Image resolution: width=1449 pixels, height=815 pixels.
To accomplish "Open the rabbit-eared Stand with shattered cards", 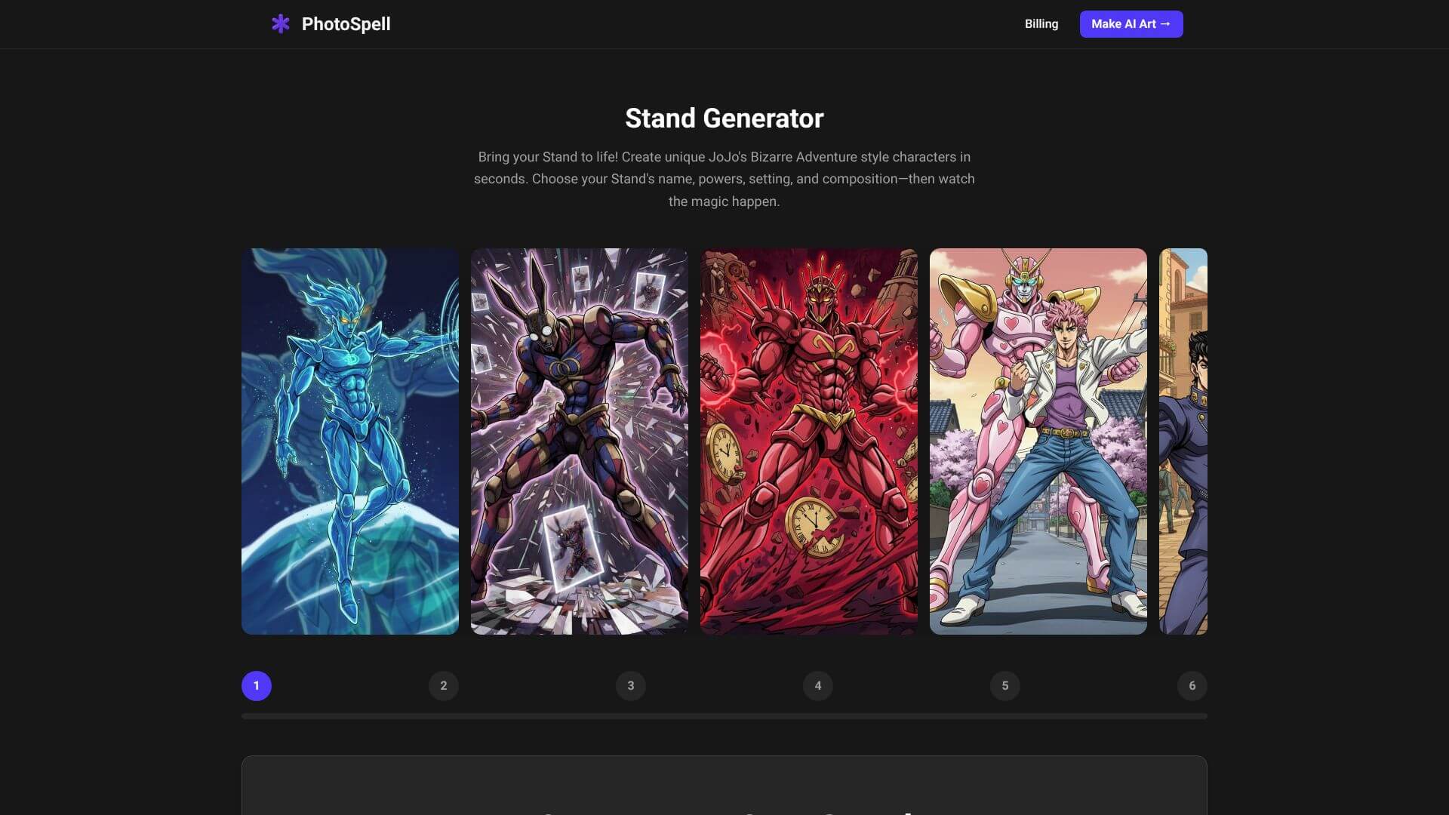I will (x=579, y=441).
